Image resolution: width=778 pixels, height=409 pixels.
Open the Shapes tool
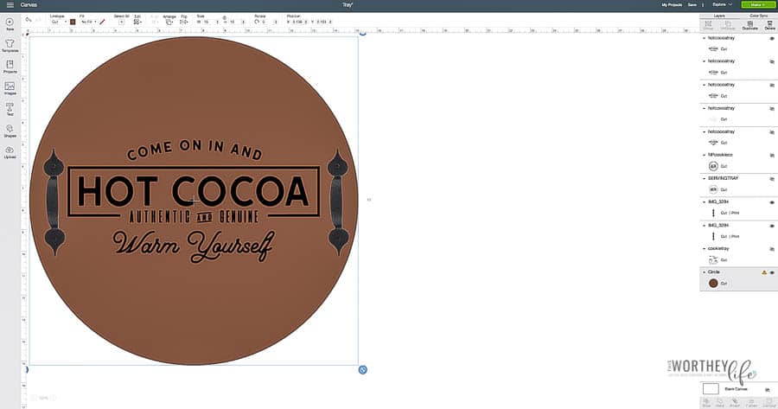pos(10,131)
